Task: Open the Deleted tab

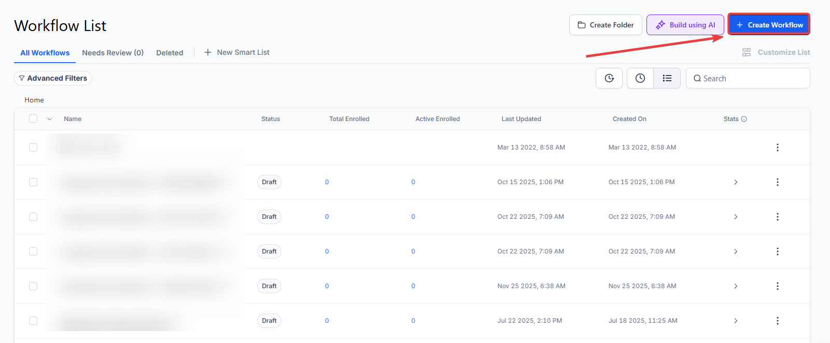Action: pyautogui.click(x=170, y=53)
